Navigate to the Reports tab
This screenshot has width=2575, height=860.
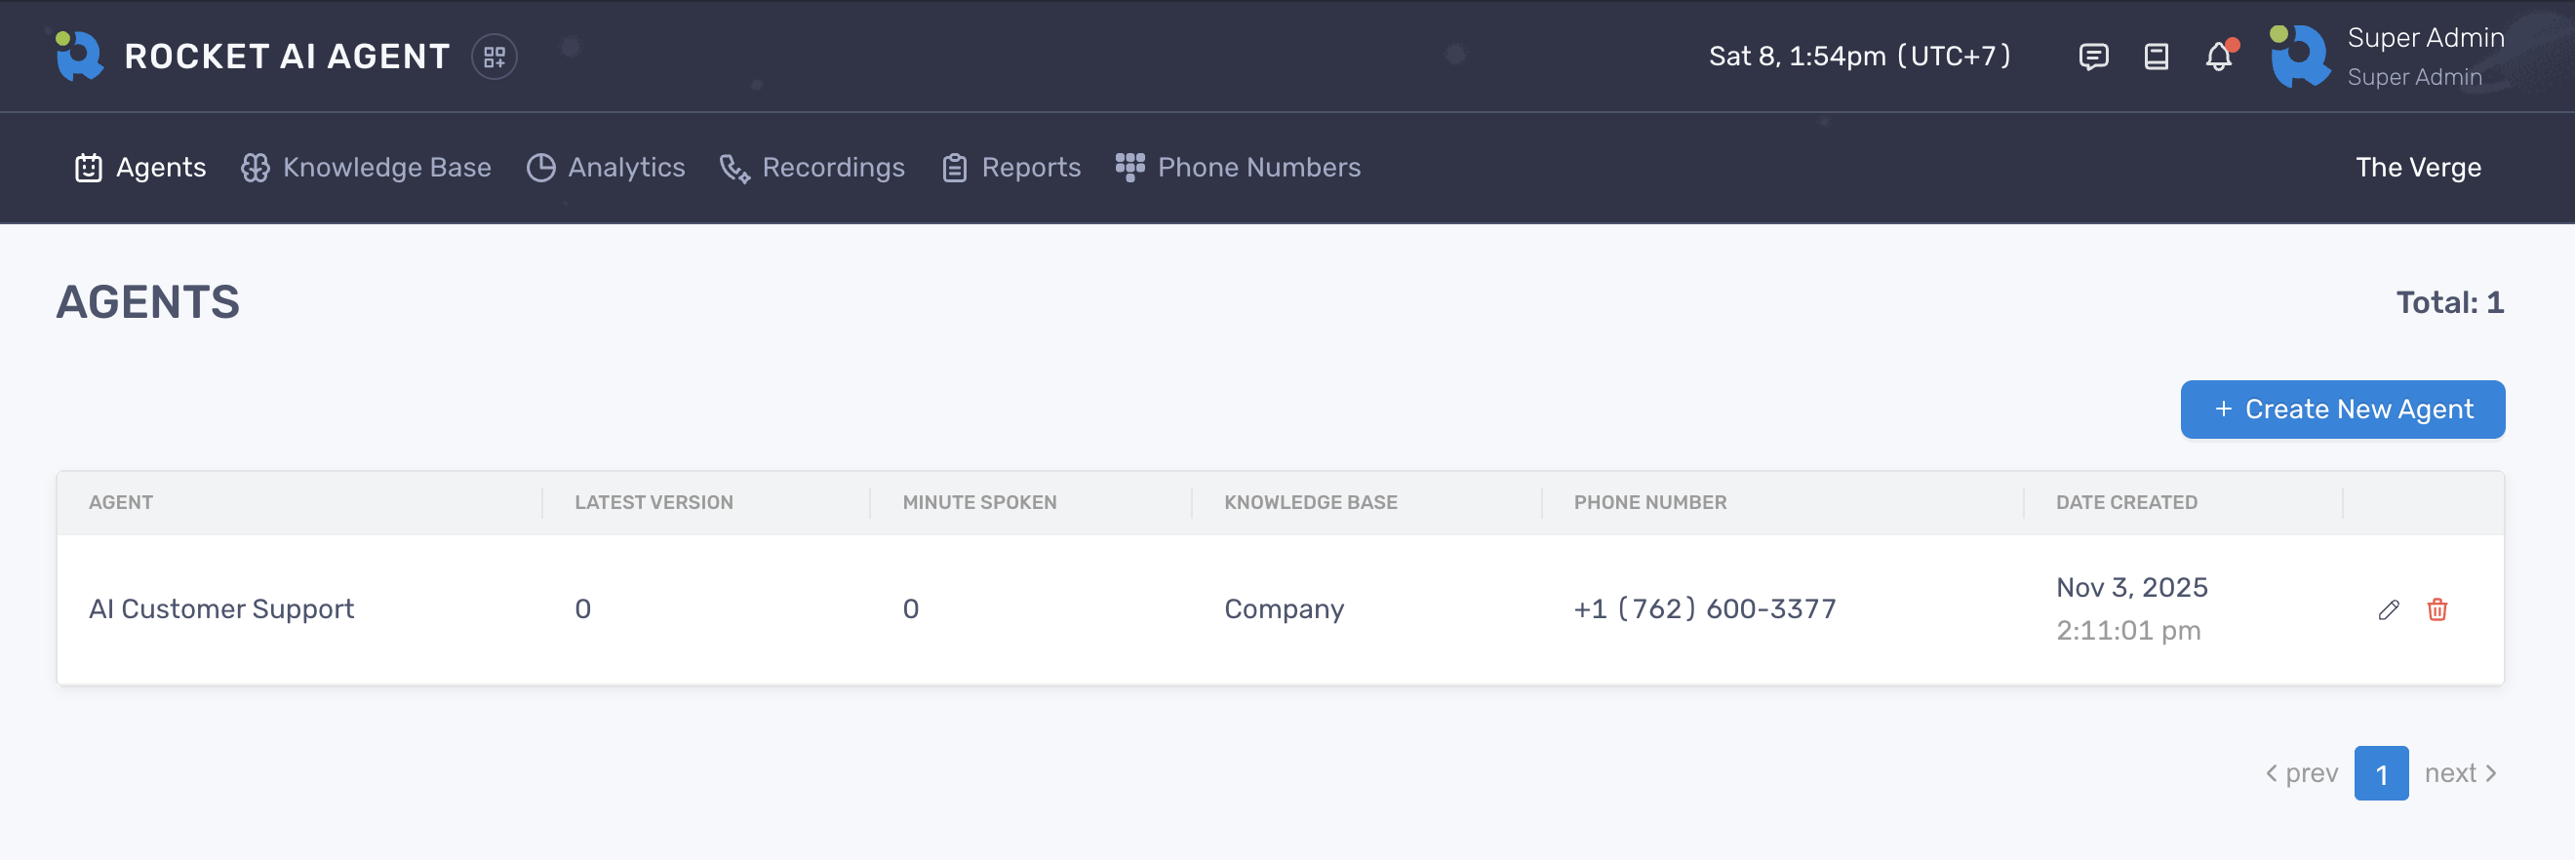1010,168
